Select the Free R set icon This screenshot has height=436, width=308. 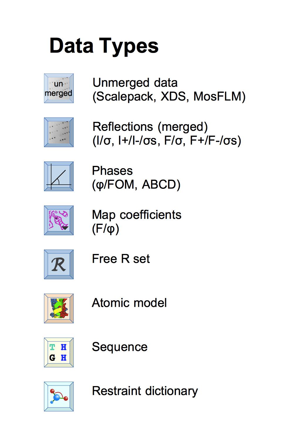(x=59, y=264)
